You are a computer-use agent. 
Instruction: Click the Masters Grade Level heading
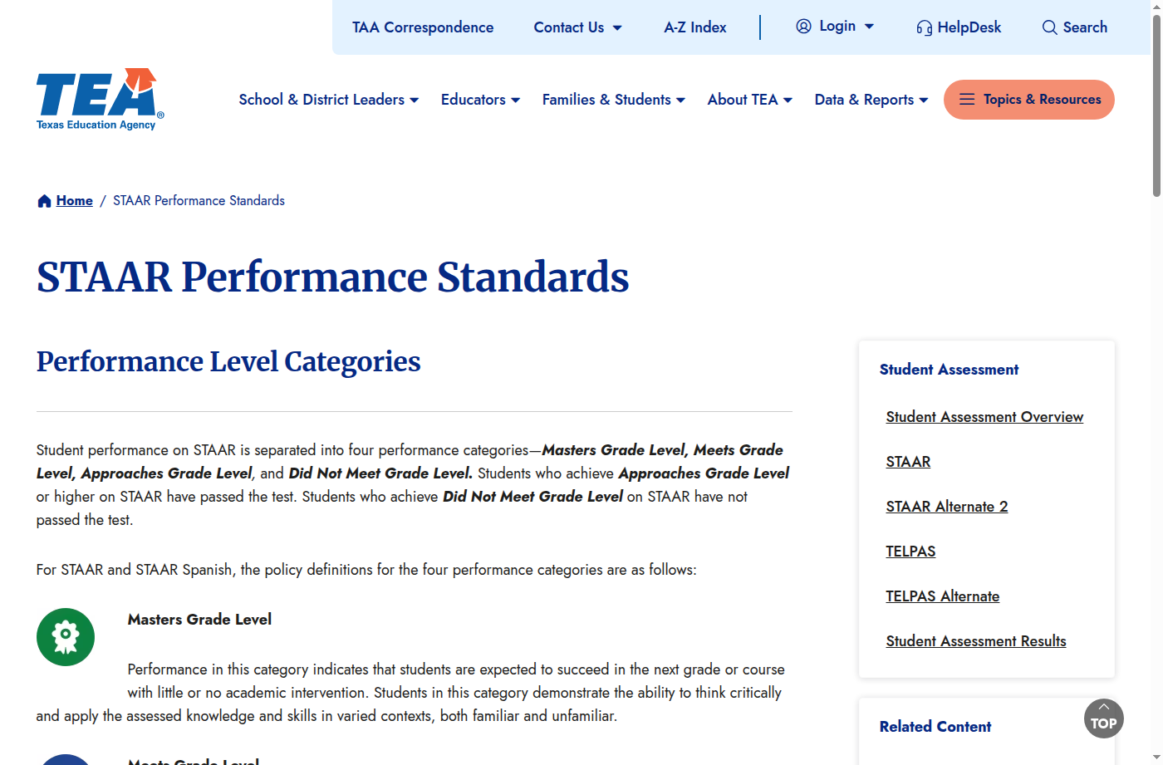click(x=199, y=620)
